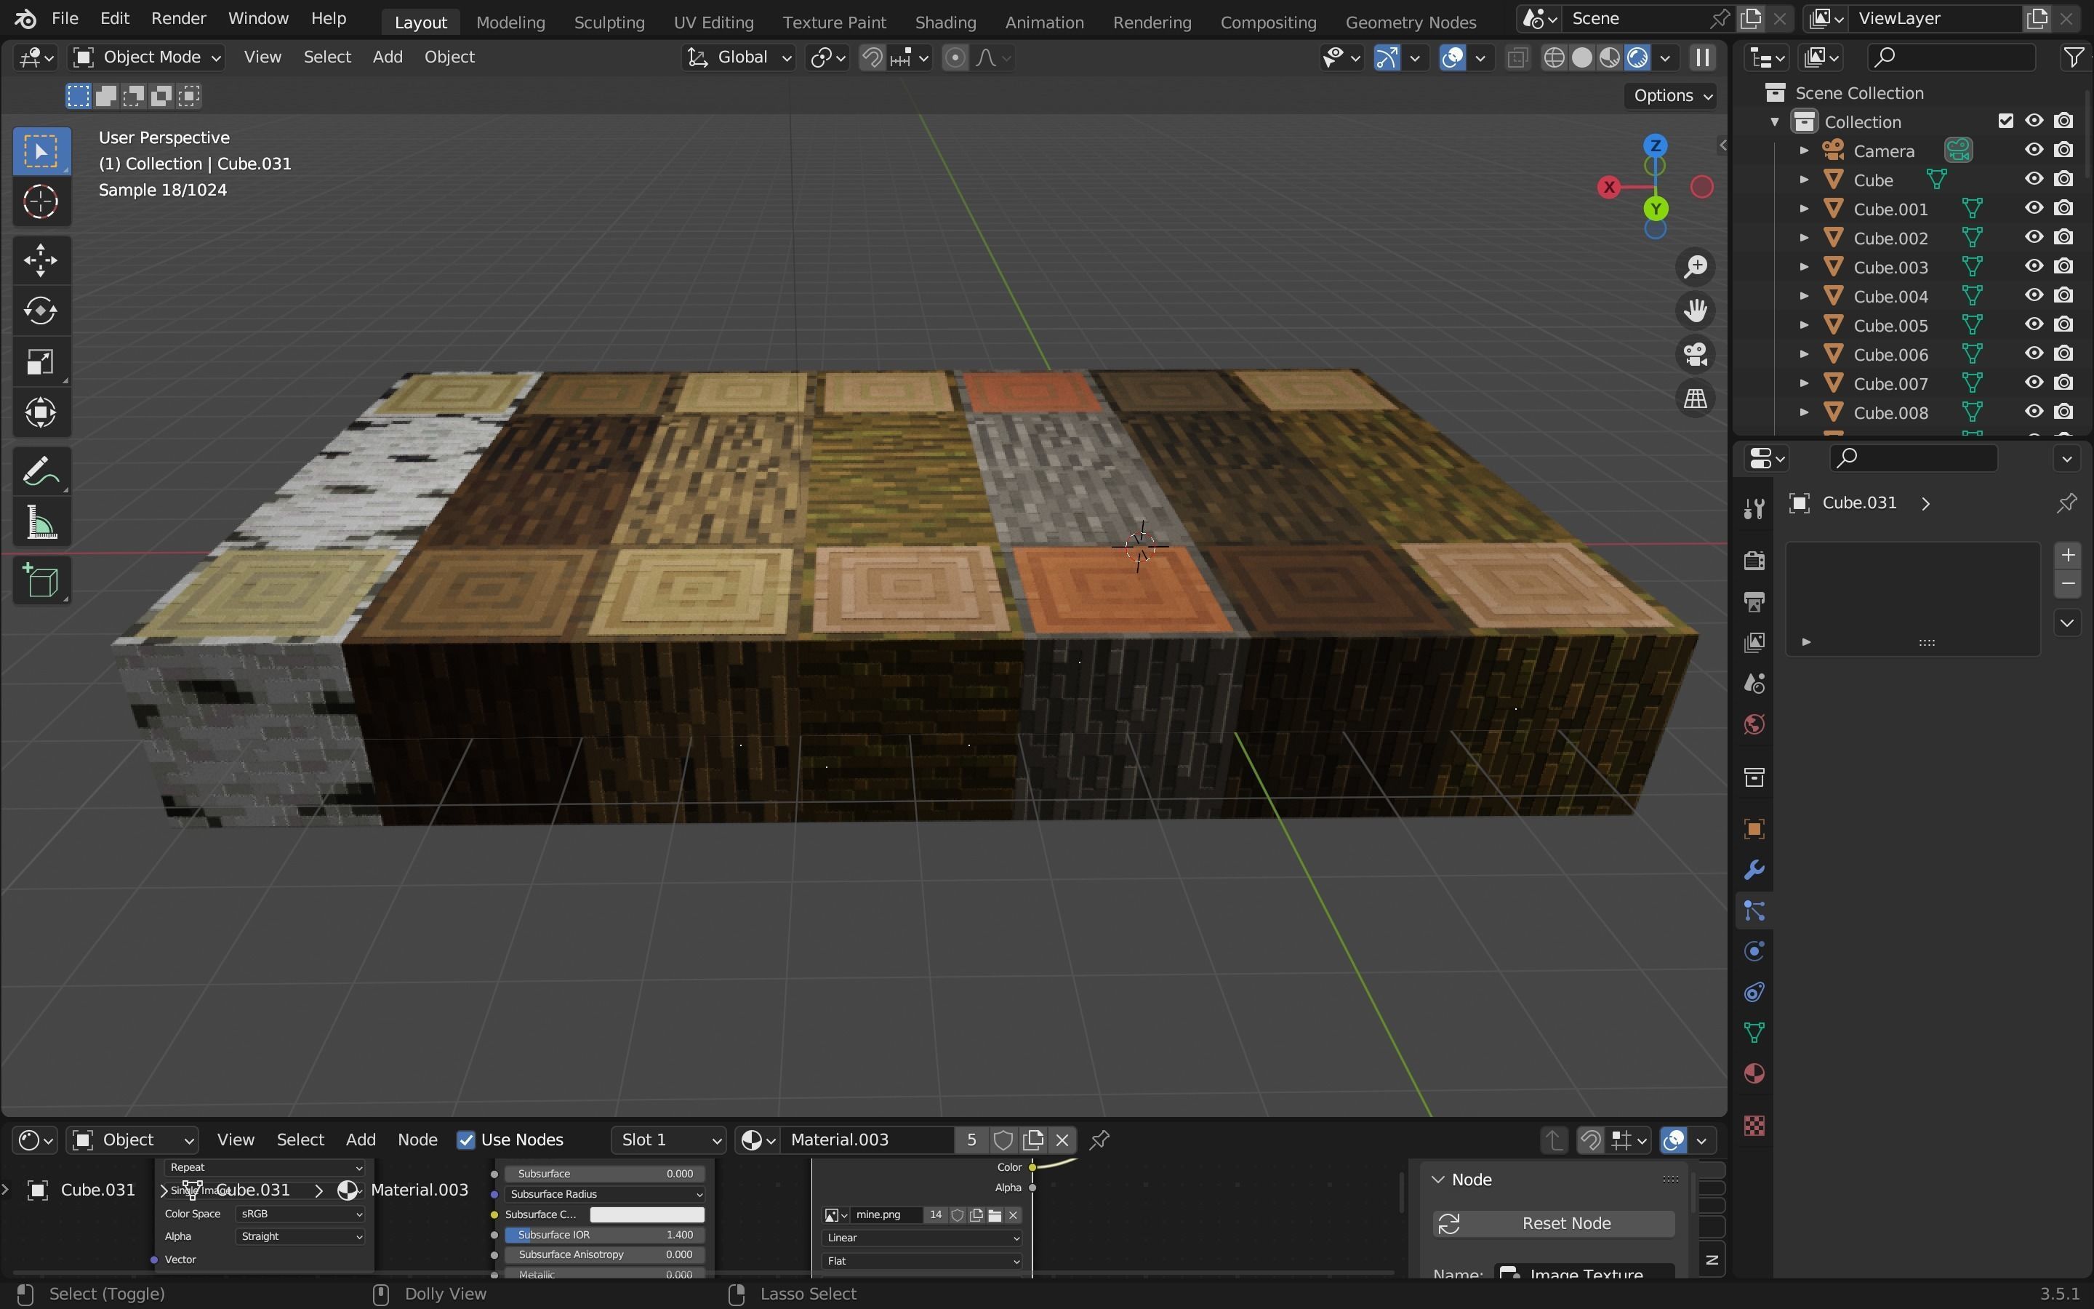This screenshot has width=2094, height=1309.
Task: Open the node editor Node menu
Action: 417,1140
